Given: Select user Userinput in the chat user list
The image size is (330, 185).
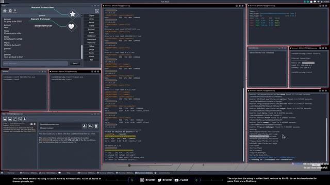Looking at the screenshot, I should coord(91,39).
